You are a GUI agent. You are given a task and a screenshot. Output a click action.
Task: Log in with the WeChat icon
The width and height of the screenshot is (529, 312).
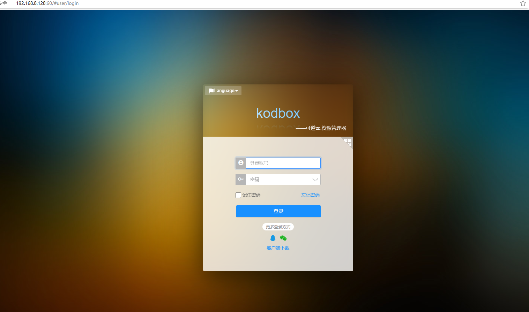[283, 238]
